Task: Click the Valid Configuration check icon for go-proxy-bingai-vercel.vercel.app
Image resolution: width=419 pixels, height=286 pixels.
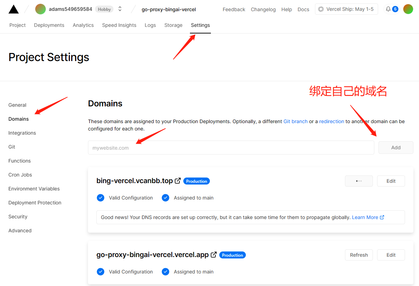Action: point(101,272)
